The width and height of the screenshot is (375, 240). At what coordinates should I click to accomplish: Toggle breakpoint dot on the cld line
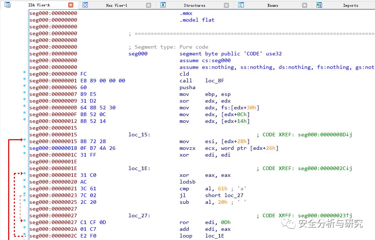coord(25,72)
